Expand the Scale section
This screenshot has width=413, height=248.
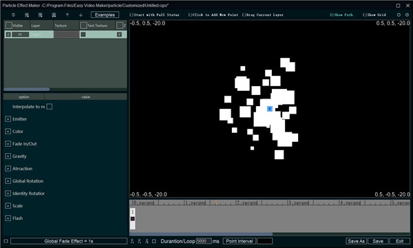pyautogui.click(x=8, y=206)
